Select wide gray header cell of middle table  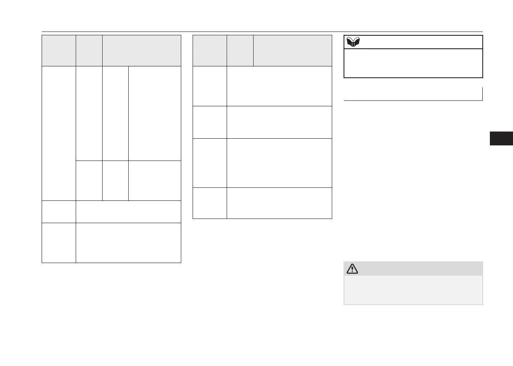pos(293,50)
